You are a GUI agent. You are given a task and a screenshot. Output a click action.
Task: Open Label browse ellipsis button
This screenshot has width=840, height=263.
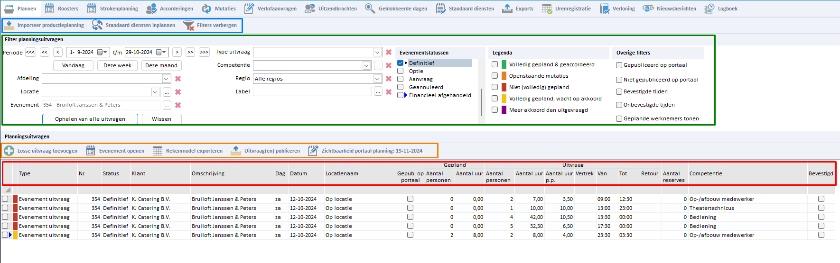378,91
